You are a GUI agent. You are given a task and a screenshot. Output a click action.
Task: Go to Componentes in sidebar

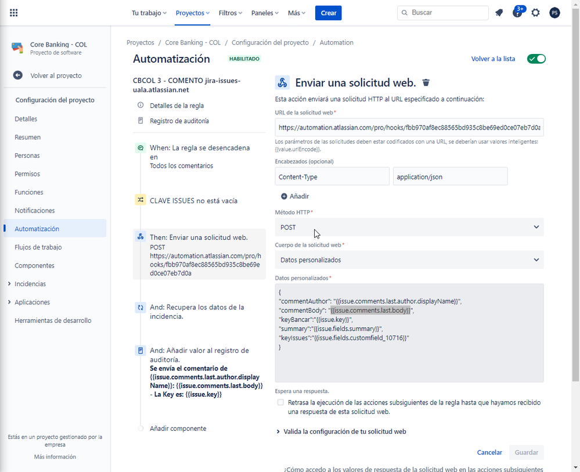coord(34,265)
